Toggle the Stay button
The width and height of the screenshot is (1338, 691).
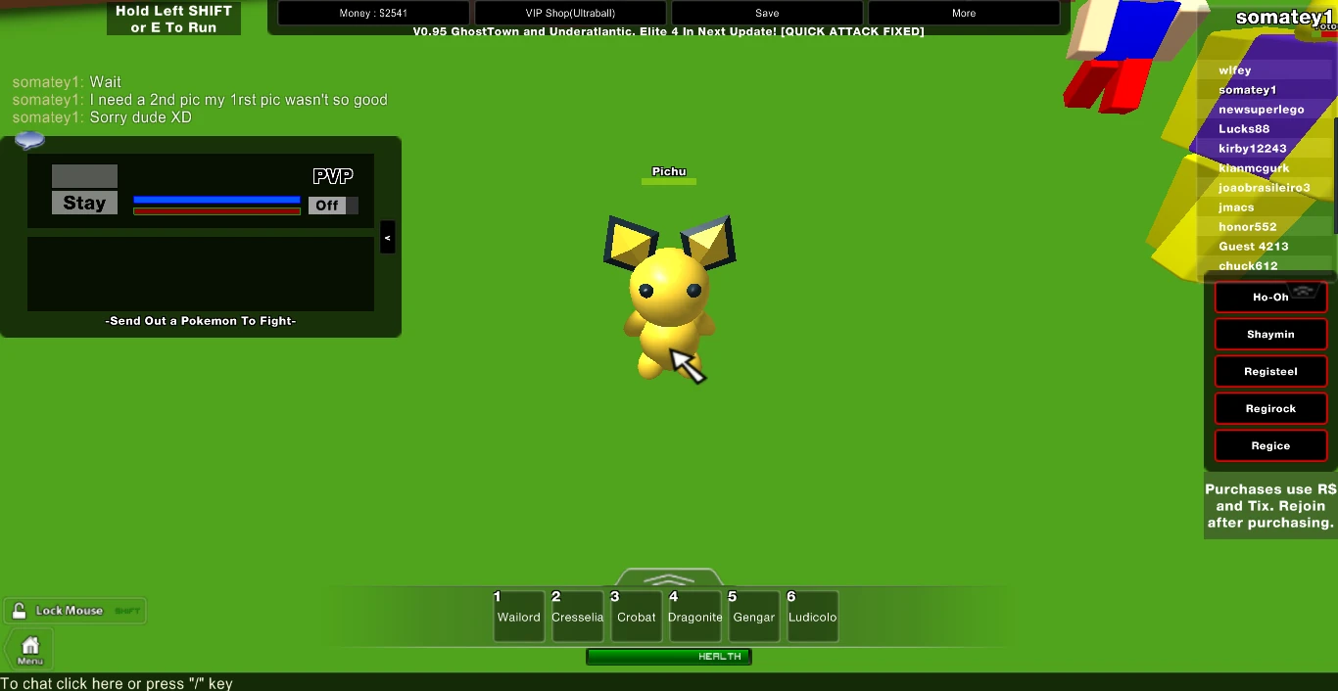click(84, 203)
